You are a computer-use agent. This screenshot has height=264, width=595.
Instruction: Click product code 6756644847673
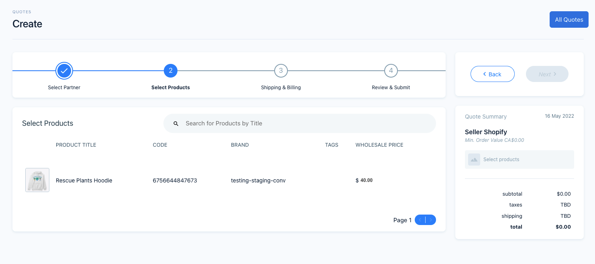[175, 180]
